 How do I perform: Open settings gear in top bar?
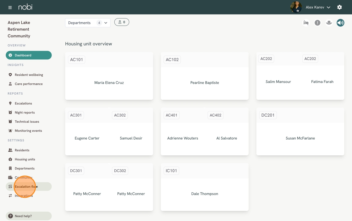coord(339,7)
